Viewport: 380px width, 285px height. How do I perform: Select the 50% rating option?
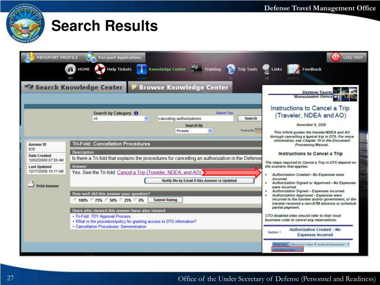pyautogui.click(x=107, y=200)
